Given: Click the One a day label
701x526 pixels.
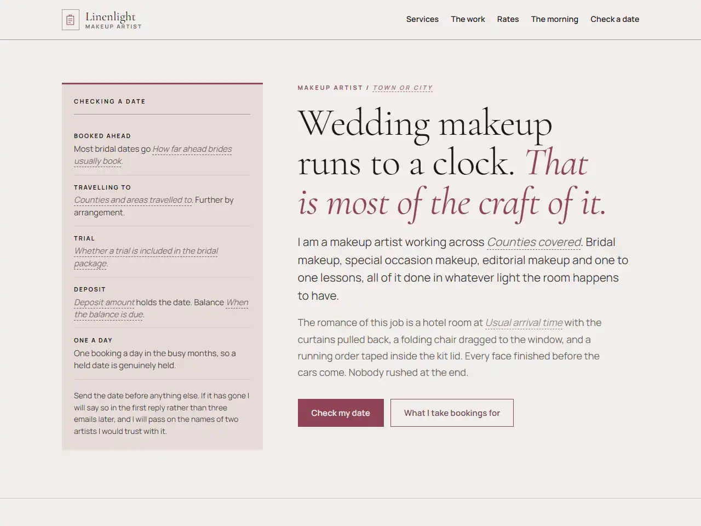Looking at the screenshot, I should 93,340.
